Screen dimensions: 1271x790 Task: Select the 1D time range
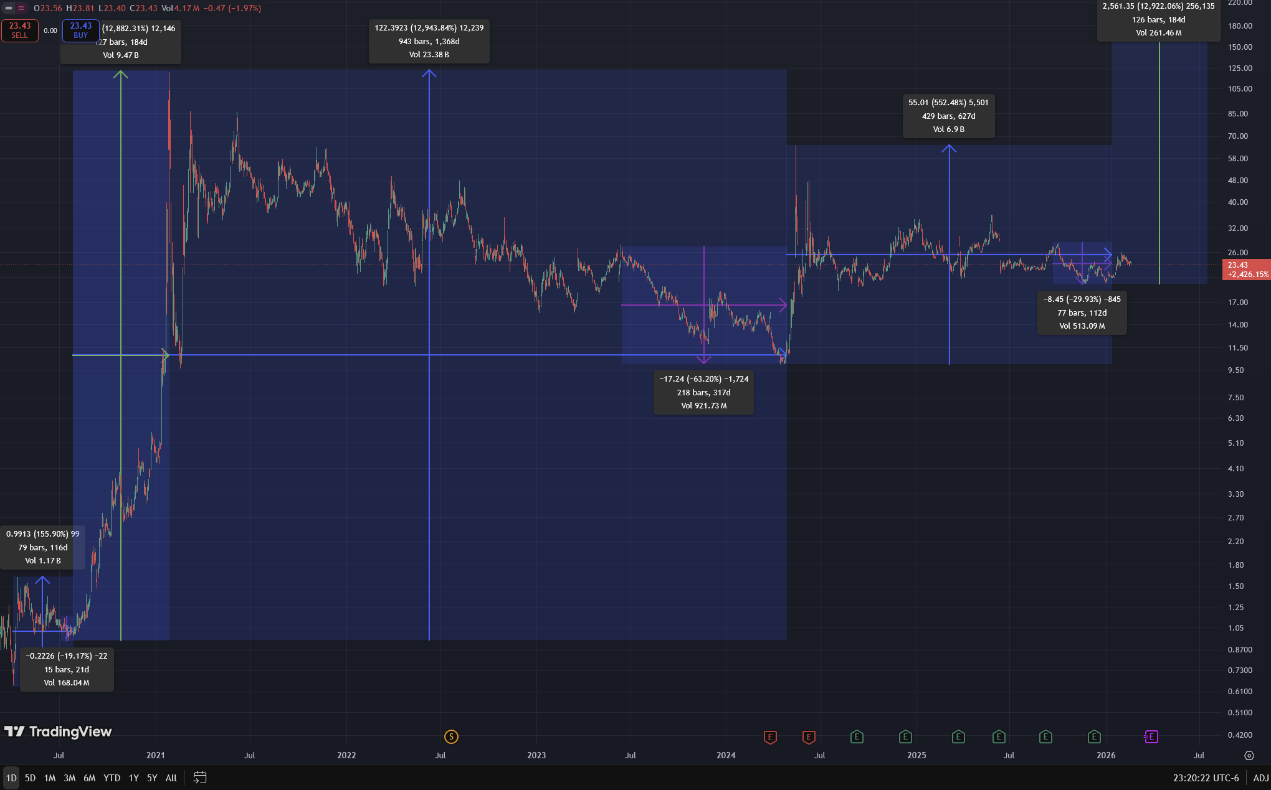tap(11, 778)
